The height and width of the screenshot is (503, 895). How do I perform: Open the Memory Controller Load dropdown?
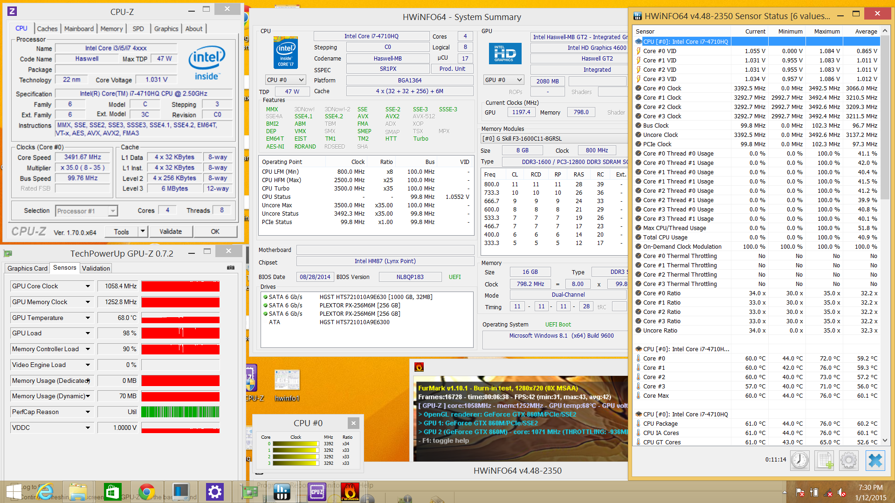pyautogui.click(x=88, y=349)
